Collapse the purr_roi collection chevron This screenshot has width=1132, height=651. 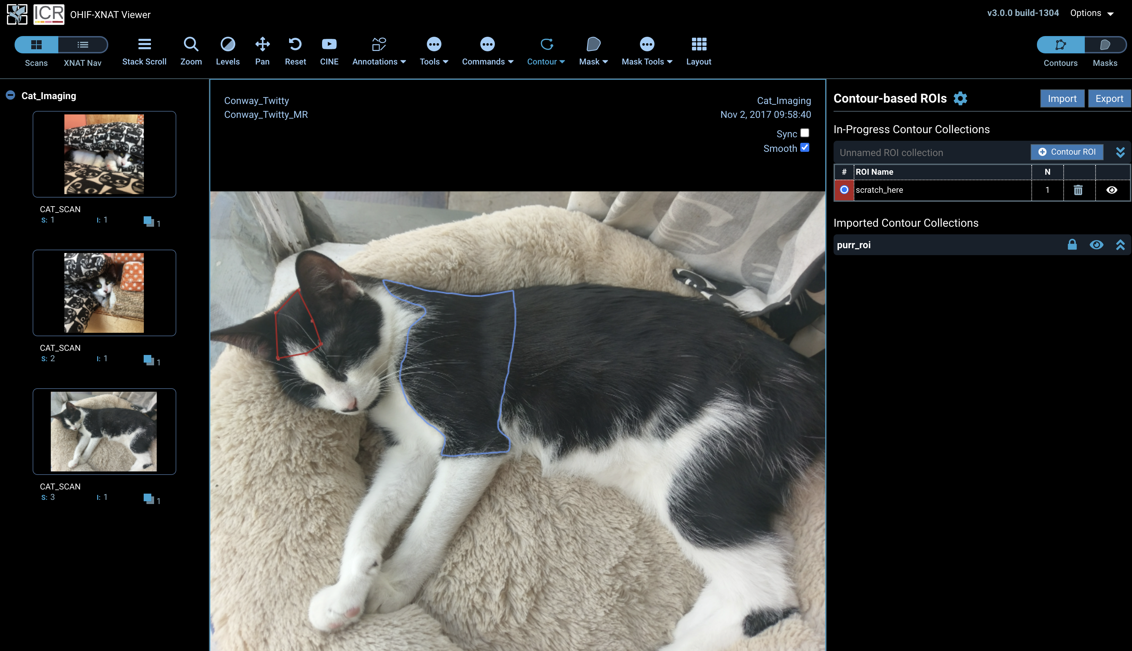pyautogui.click(x=1120, y=245)
